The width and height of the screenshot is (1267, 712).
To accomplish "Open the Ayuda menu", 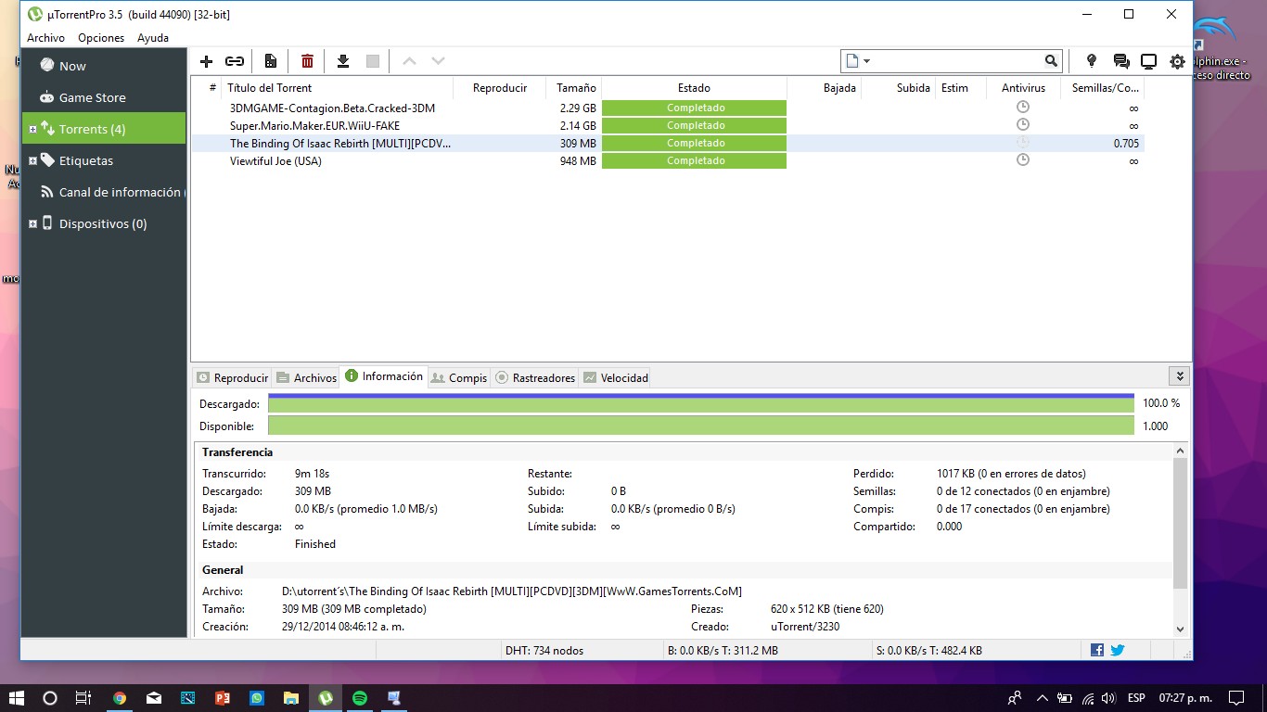I will 153,38.
